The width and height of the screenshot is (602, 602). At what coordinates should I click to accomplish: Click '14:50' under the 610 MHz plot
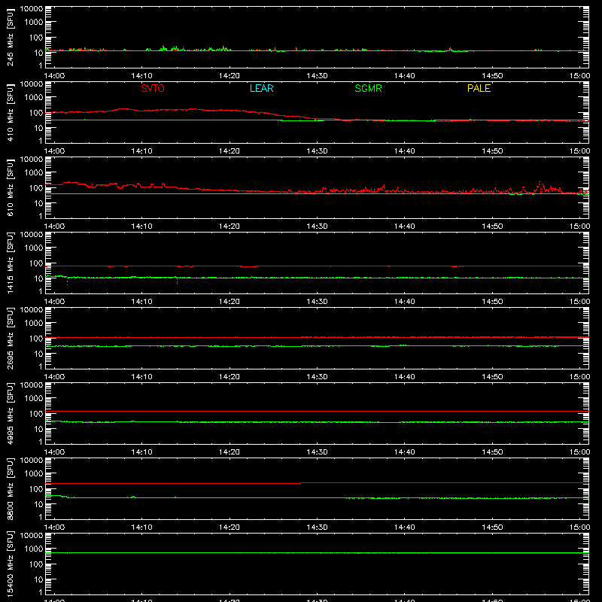click(492, 227)
